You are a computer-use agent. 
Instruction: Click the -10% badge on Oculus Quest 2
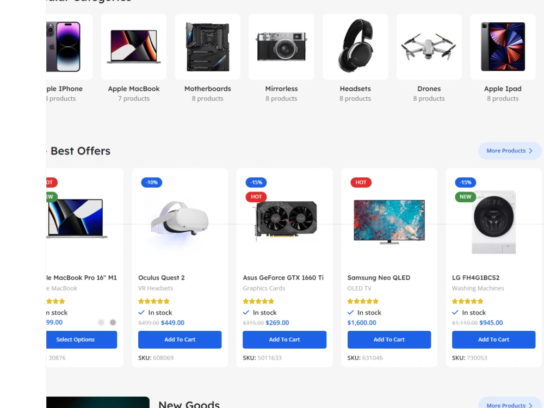151,182
